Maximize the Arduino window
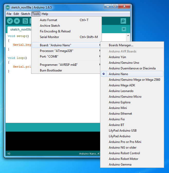The image size is (169, 173). [x=115, y=6]
